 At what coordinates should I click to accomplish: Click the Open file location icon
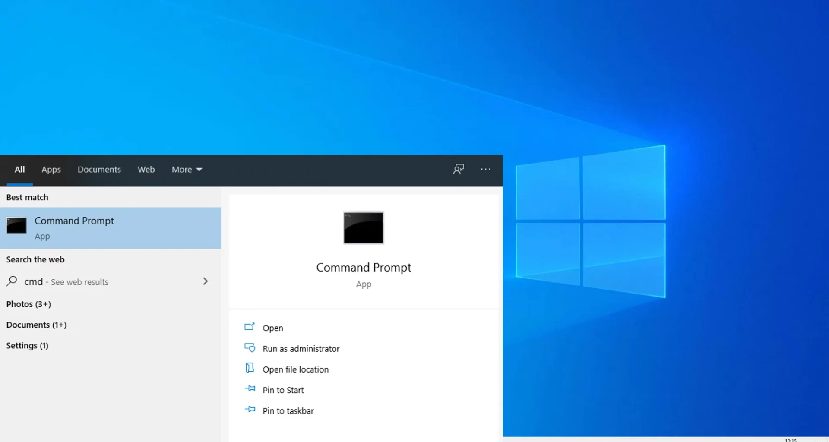pos(250,368)
